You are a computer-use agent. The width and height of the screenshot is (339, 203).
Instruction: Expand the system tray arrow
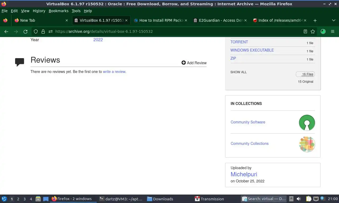[291, 199]
